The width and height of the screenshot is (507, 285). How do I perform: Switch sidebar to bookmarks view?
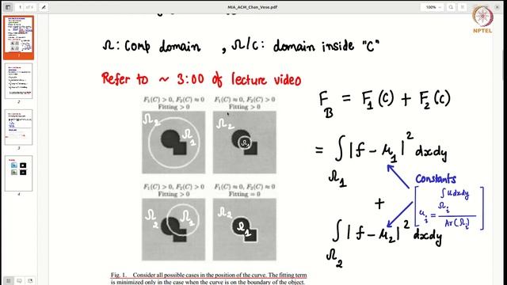(x=30, y=280)
